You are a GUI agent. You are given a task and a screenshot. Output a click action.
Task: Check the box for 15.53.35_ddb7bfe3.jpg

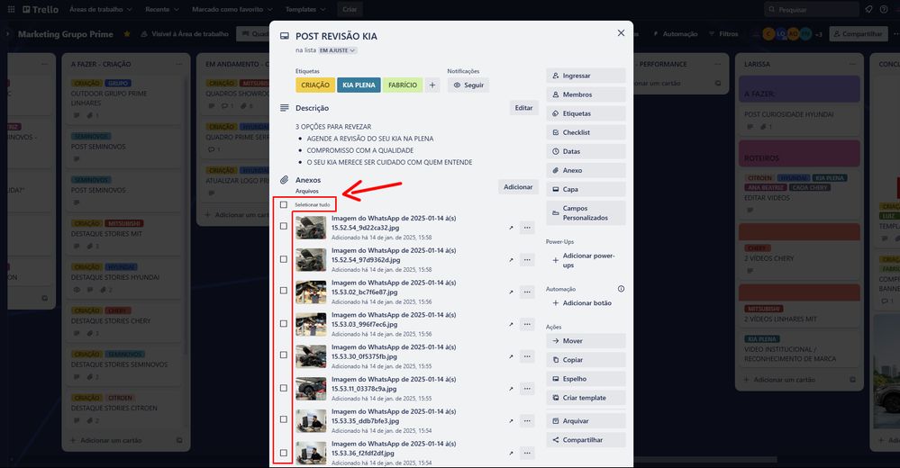(x=284, y=419)
